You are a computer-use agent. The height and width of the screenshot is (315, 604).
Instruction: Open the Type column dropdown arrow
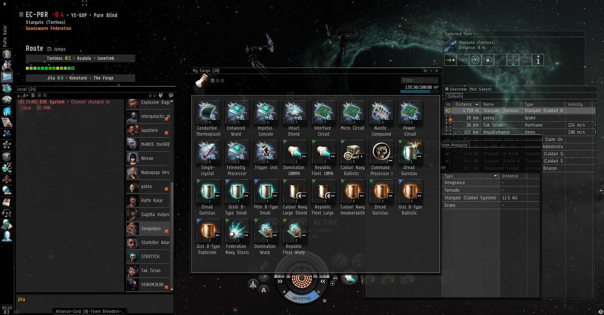point(495,176)
